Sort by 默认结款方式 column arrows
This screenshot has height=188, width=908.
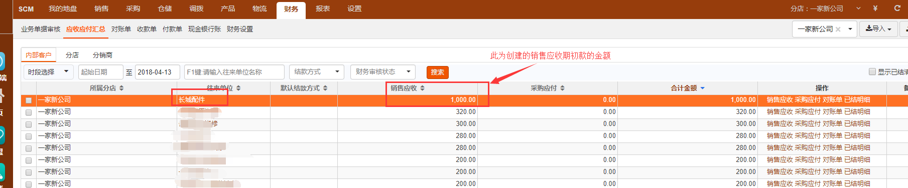click(325, 88)
